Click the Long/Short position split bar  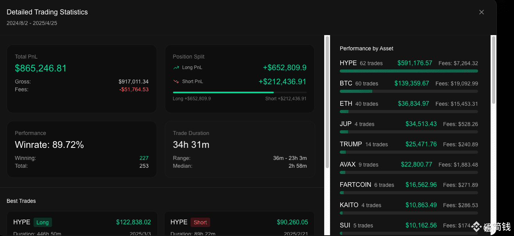tap(240, 92)
